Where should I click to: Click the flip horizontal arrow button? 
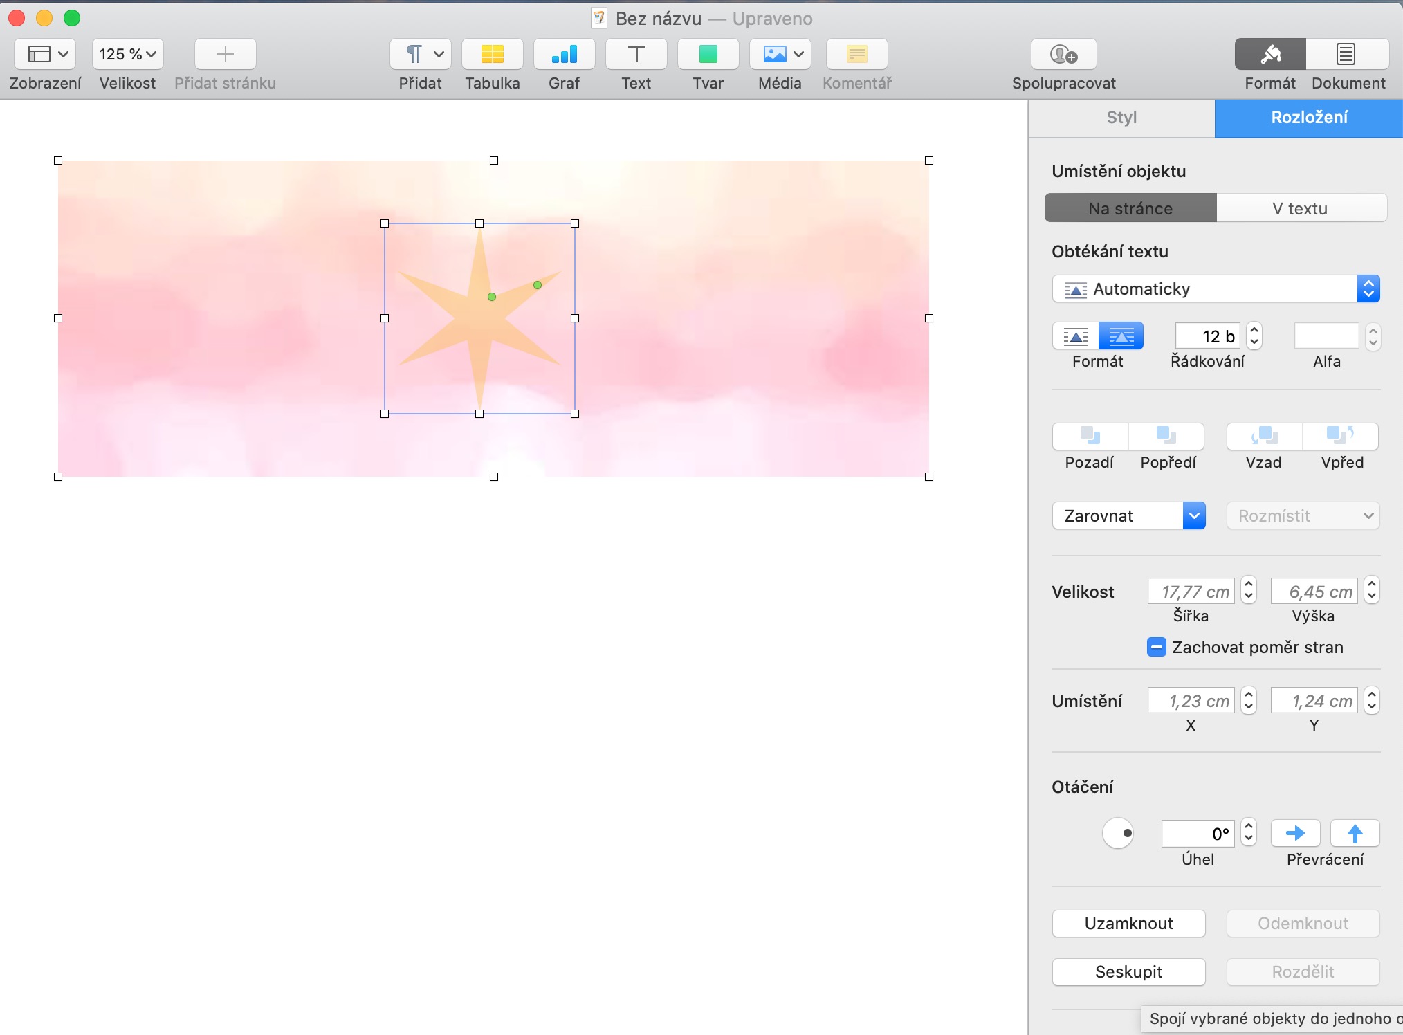click(1295, 833)
